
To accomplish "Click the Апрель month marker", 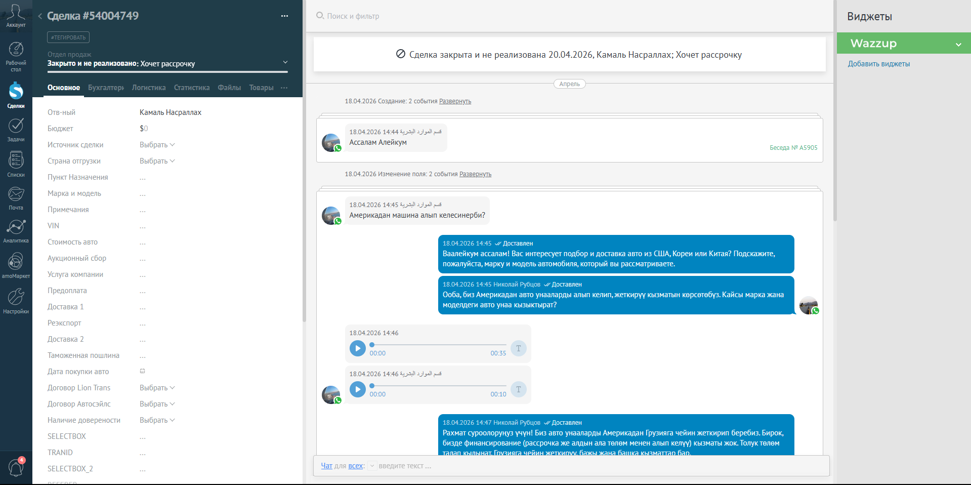I will tap(570, 84).
